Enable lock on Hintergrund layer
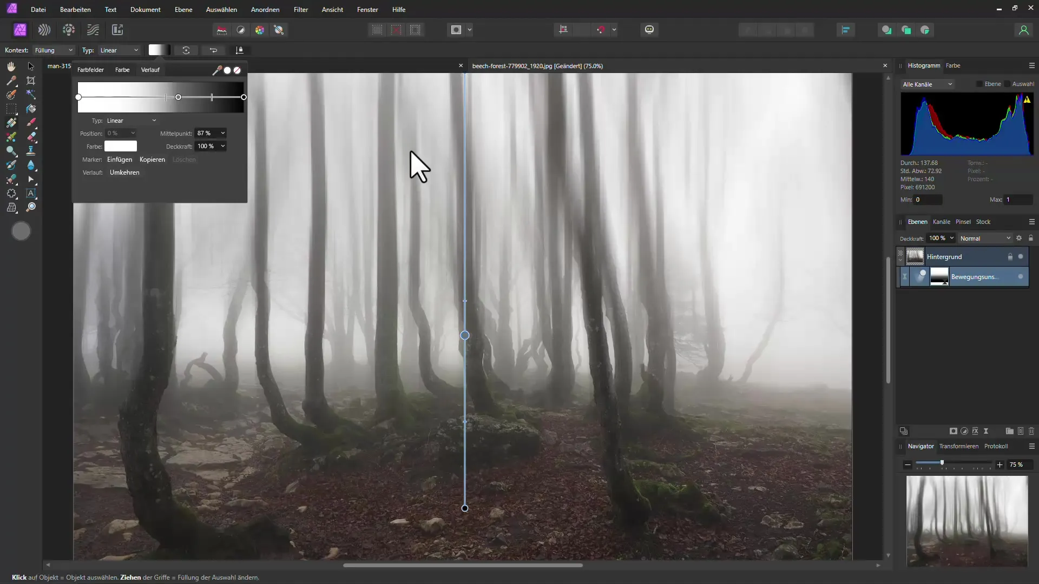Viewport: 1039px width, 584px height. click(1010, 257)
